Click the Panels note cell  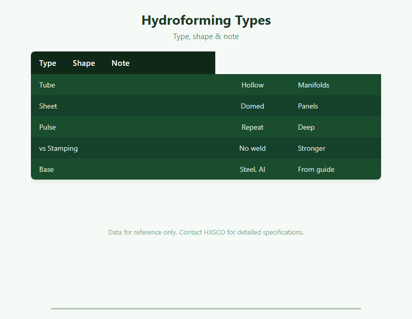click(x=308, y=106)
